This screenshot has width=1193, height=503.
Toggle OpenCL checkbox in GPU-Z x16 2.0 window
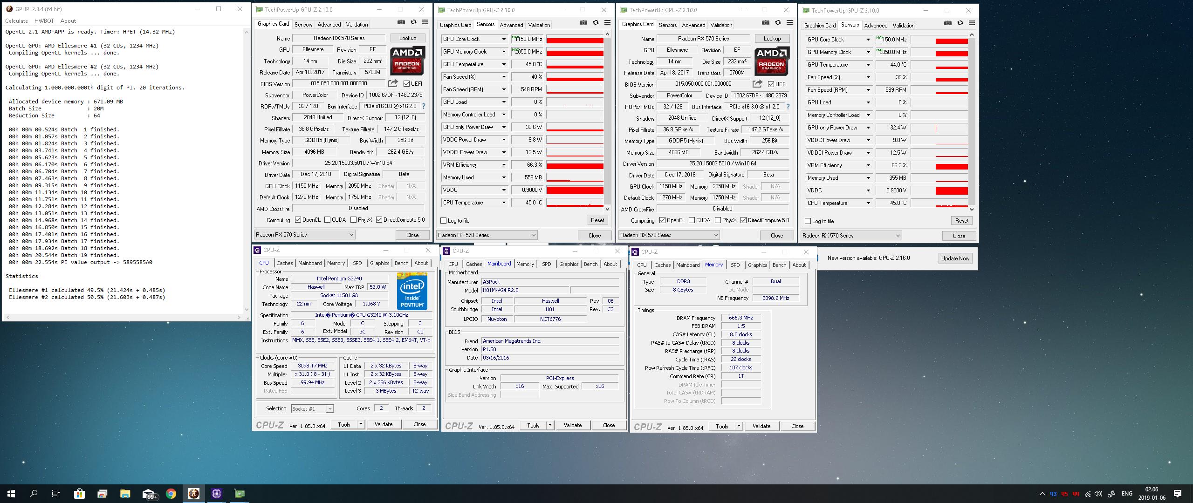coord(298,220)
